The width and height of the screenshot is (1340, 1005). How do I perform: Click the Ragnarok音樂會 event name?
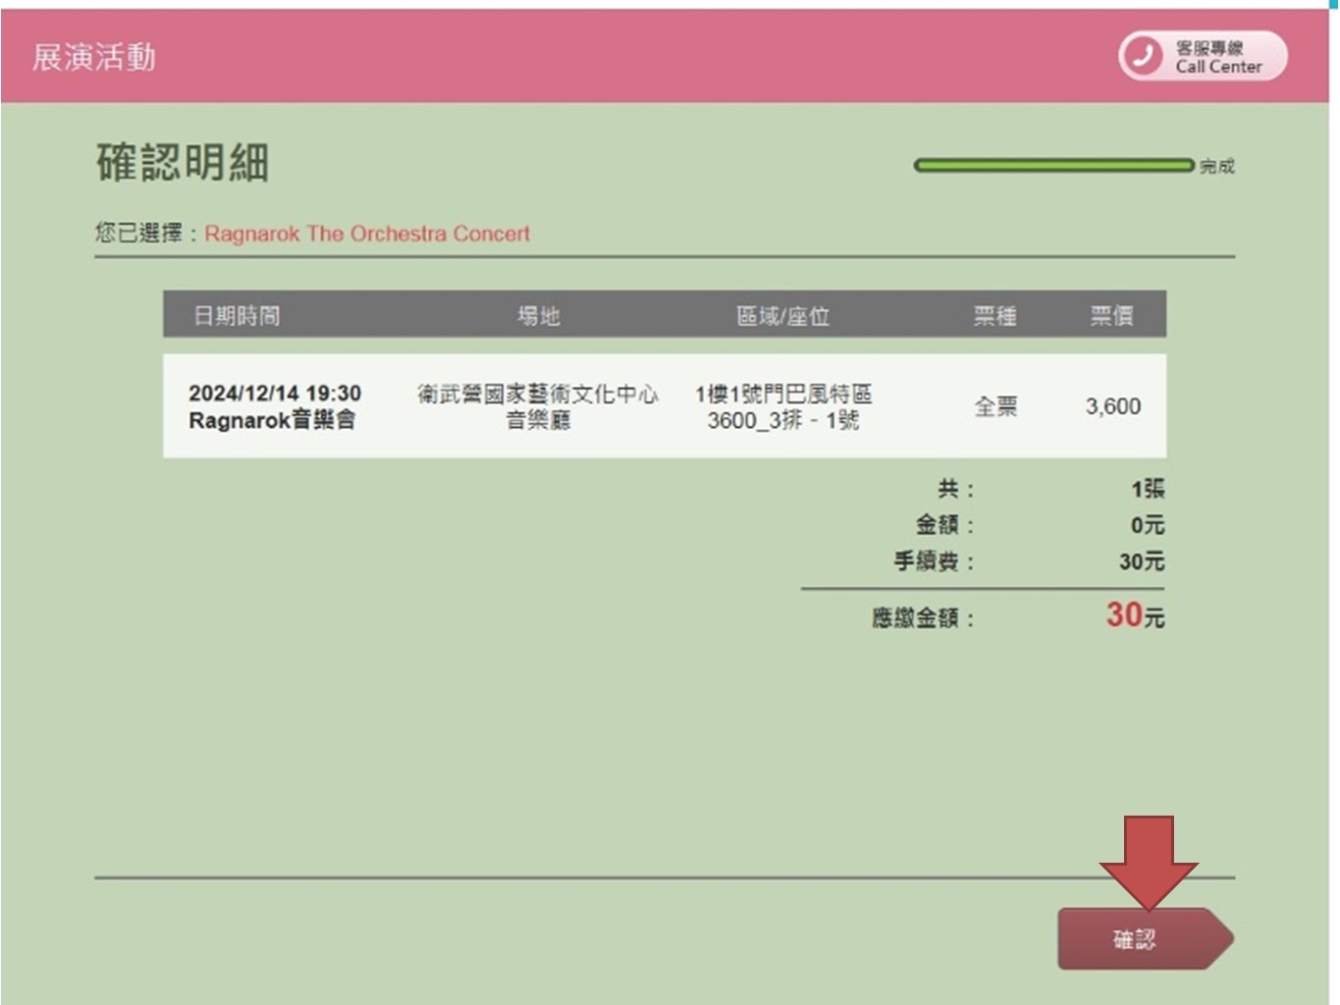[272, 420]
